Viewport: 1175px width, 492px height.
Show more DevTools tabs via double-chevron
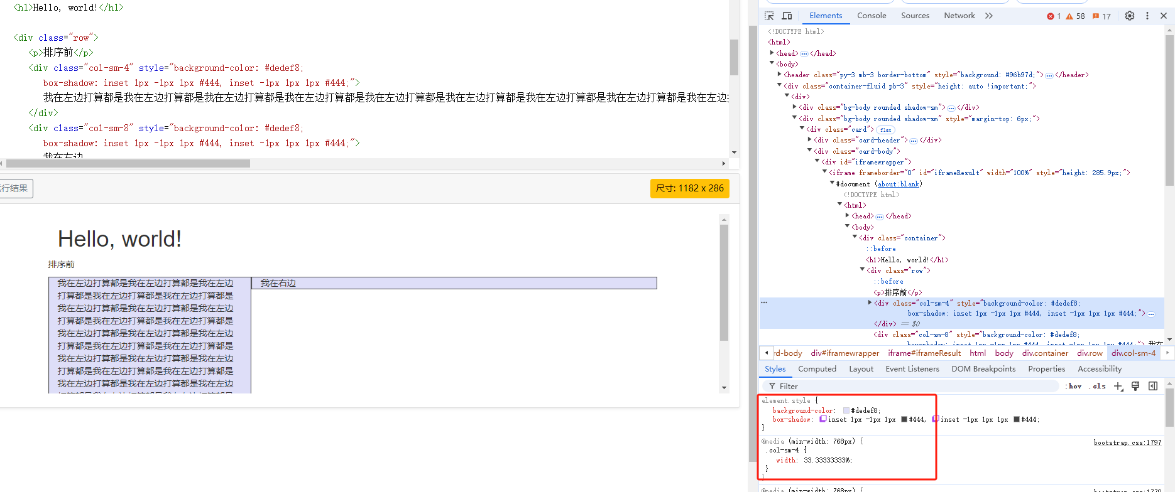click(989, 16)
